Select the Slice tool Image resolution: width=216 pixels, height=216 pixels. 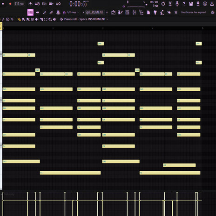click(41, 19)
